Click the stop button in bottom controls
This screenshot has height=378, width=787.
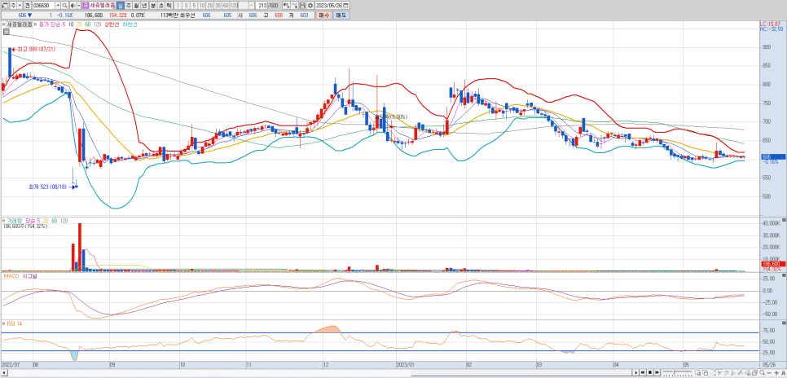[x=650, y=372]
